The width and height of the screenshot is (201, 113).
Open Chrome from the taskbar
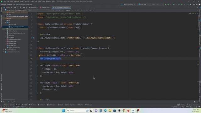tap(124, 110)
